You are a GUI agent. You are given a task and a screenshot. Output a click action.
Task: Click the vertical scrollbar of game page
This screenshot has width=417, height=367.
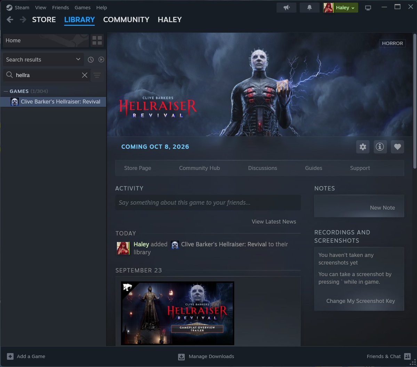pyautogui.click(x=415, y=101)
